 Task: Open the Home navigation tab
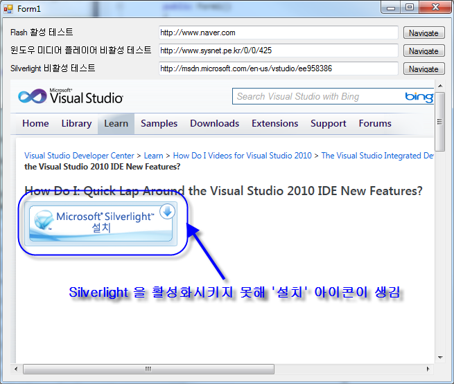point(35,123)
